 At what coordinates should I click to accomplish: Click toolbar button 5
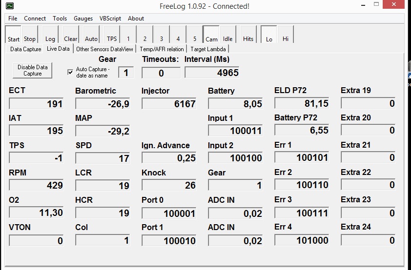(x=195, y=34)
